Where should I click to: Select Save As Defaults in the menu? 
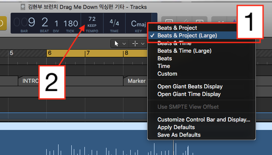click(x=202, y=135)
